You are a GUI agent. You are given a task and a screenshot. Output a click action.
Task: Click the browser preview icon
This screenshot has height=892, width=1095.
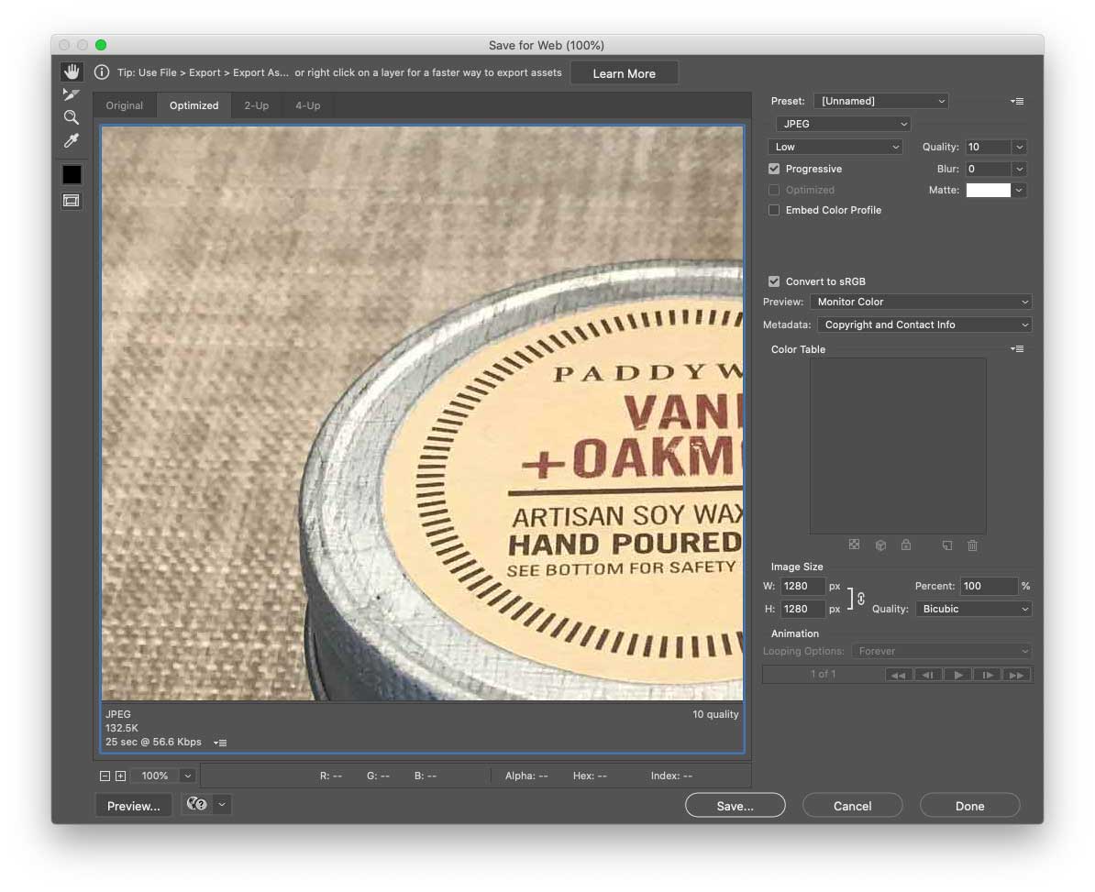[x=197, y=804]
